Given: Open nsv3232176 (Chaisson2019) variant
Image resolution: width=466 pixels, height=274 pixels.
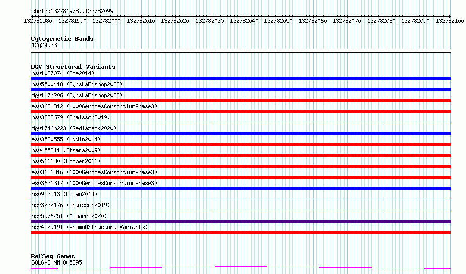Looking at the screenshot, I should click(x=71, y=205).
